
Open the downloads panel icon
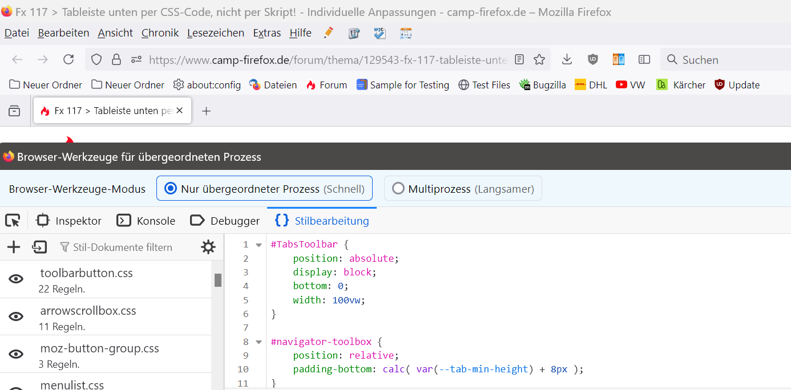point(567,59)
